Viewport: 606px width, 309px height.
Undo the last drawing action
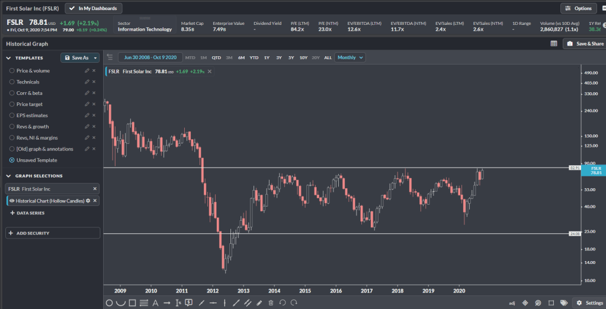(283, 302)
